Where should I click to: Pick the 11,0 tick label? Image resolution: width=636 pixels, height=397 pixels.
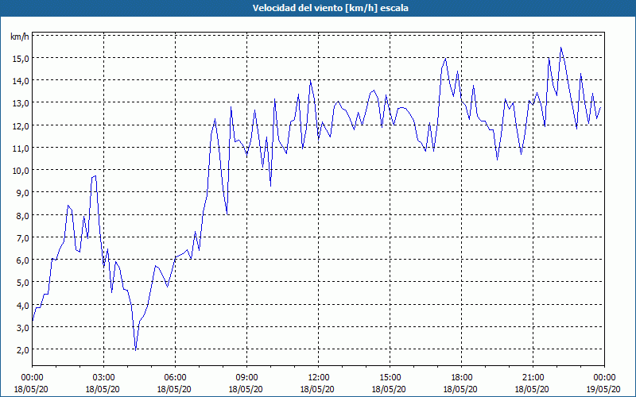tap(21, 148)
